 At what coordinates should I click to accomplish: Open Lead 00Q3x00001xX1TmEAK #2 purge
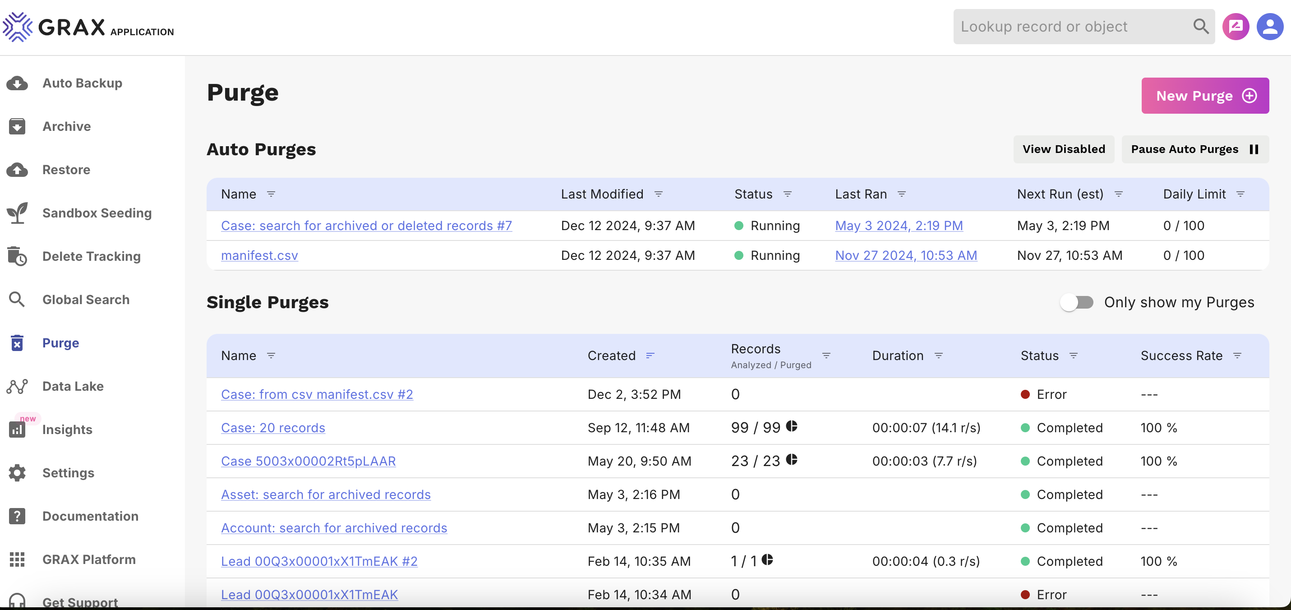[x=319, y=561]
